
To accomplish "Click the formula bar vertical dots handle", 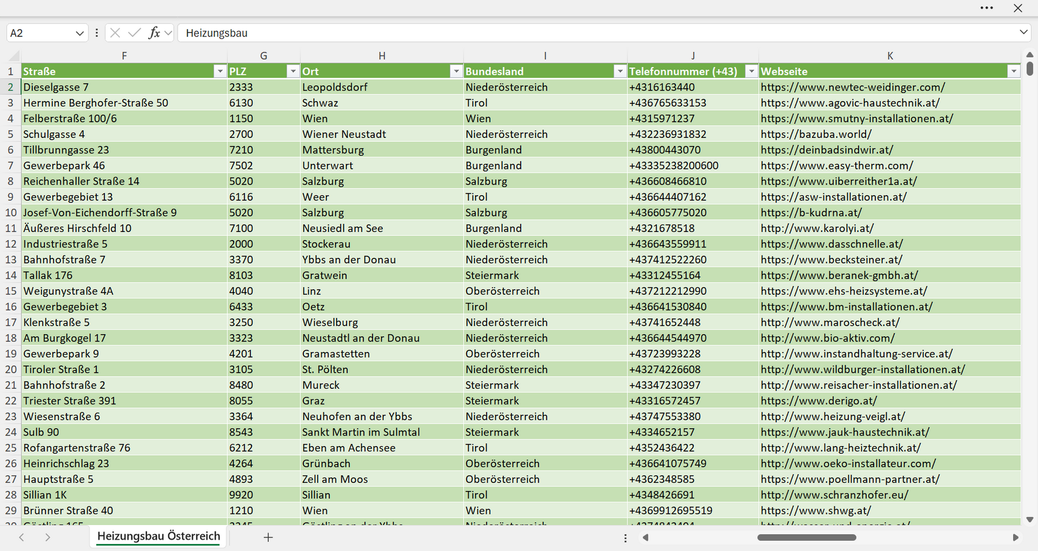I will 96,33.
